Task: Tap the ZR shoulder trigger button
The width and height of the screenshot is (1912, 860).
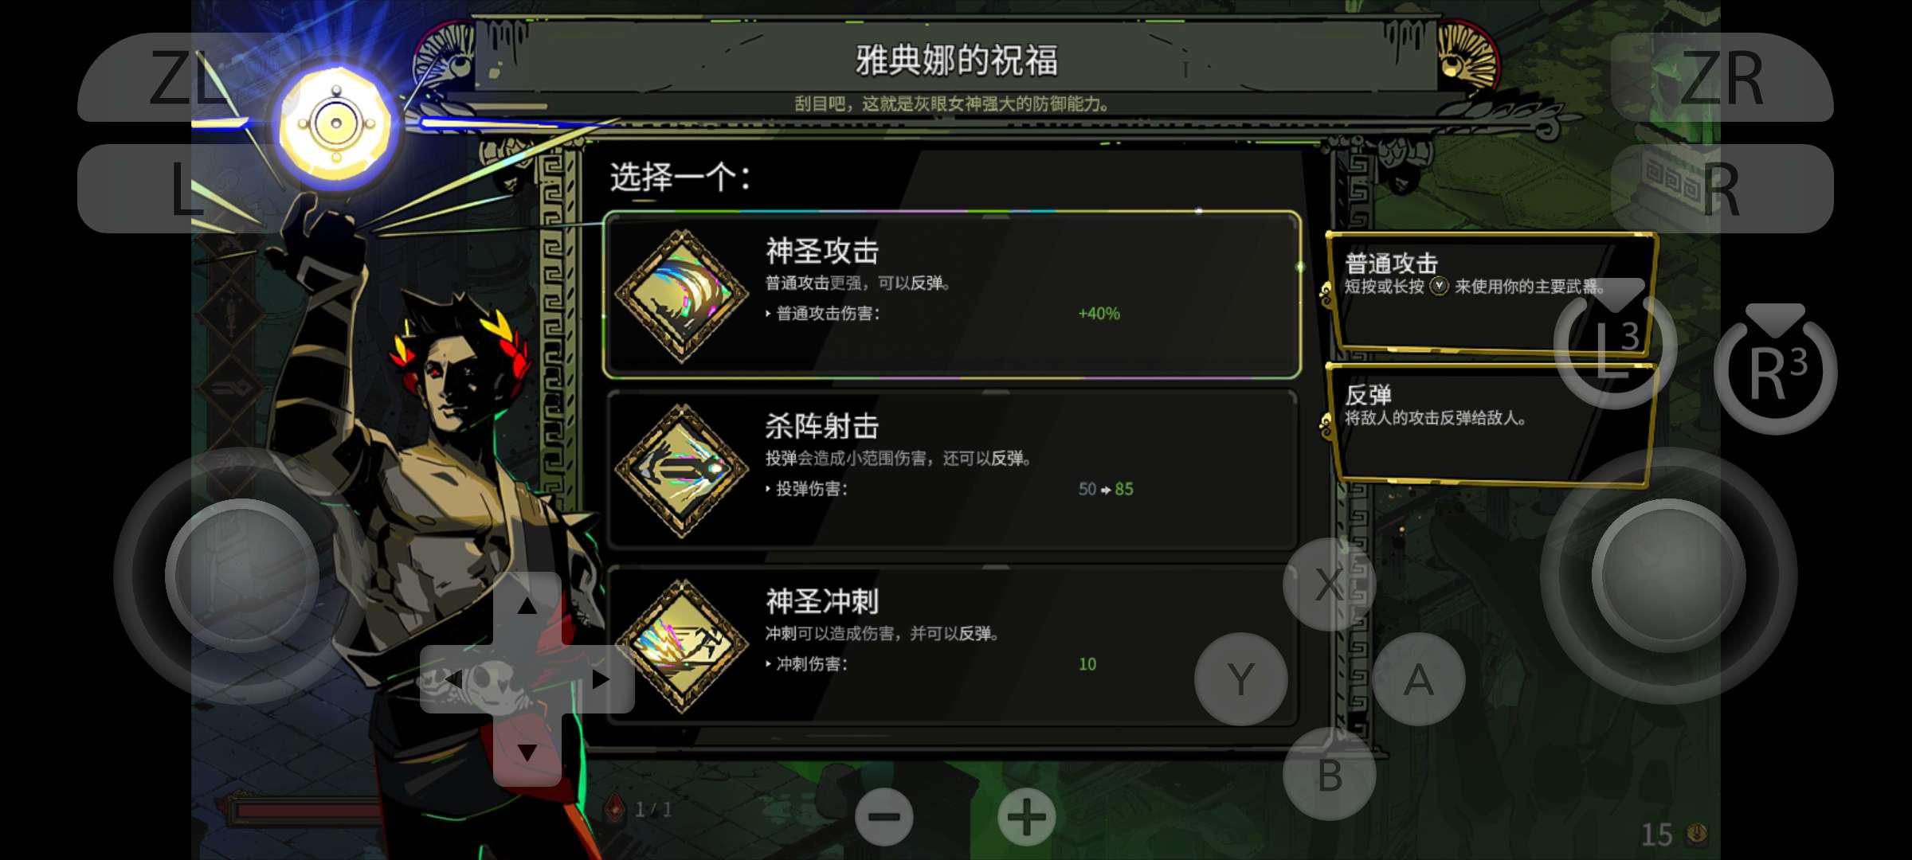Action: pyautogui.click(x=1722, y=77)
